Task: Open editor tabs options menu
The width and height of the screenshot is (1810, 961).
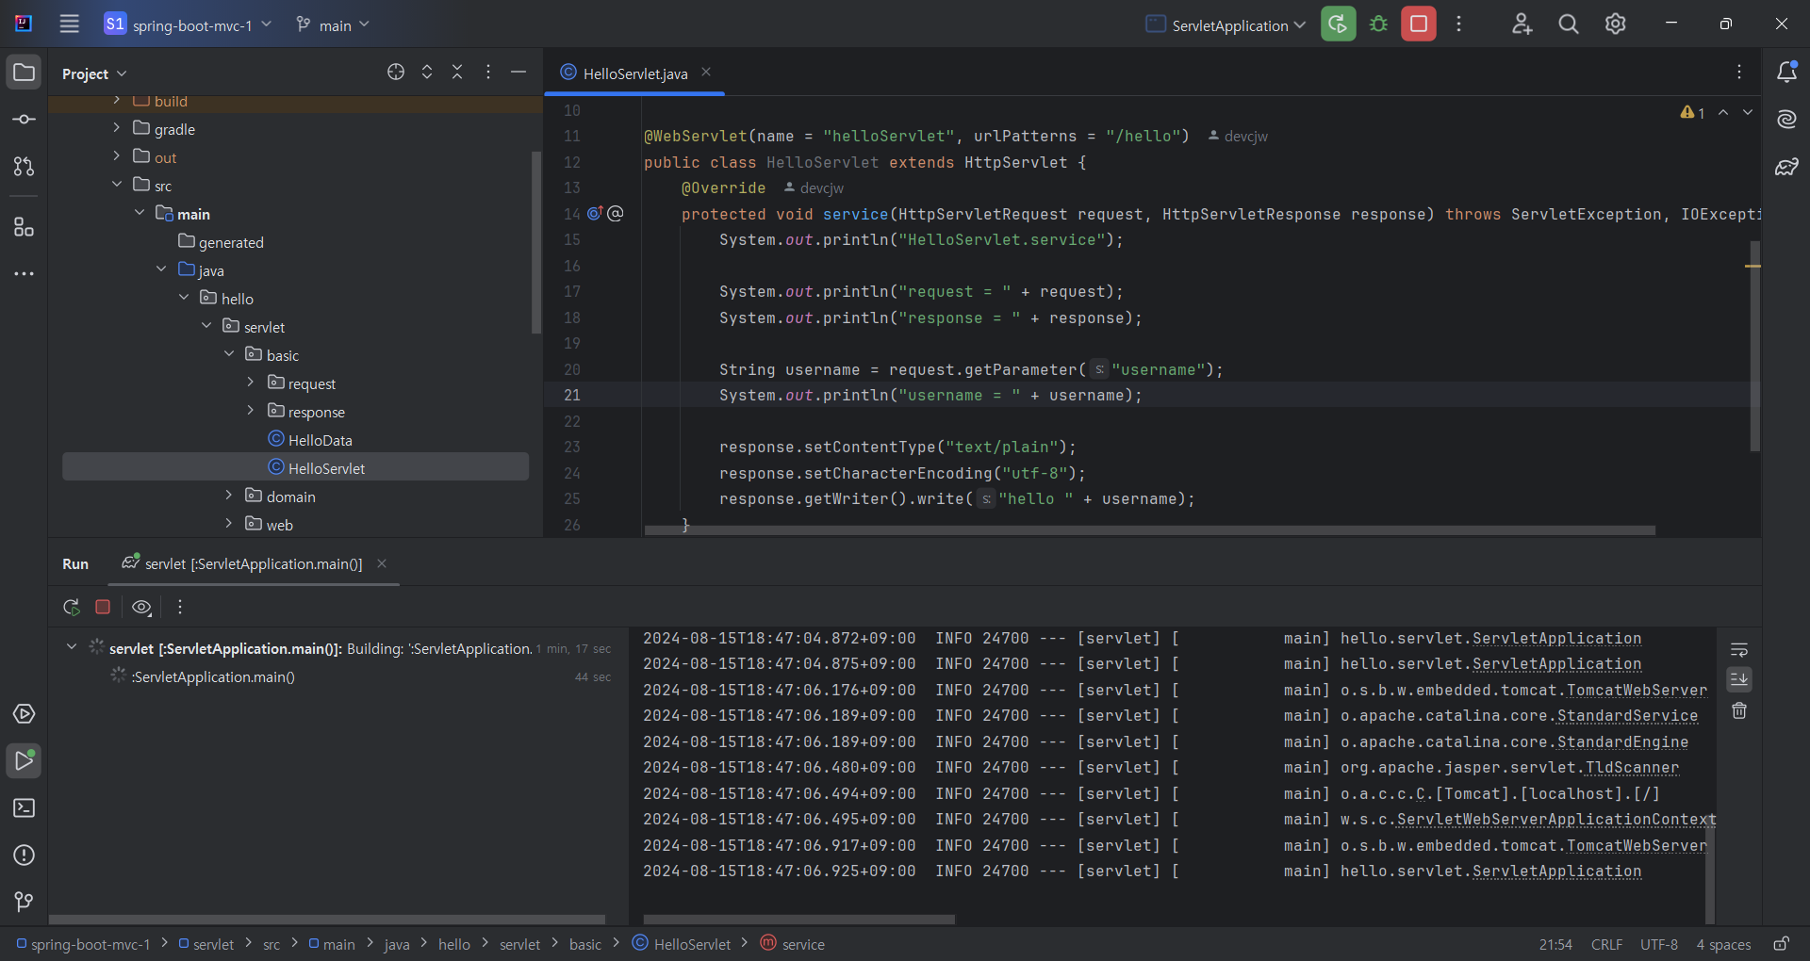Action: 1739,73
